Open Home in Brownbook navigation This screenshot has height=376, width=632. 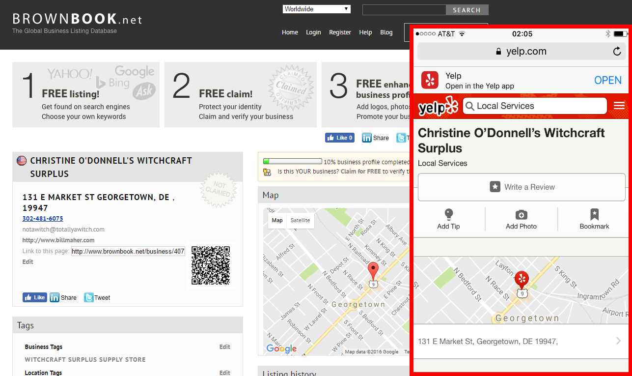click(290, 32)
